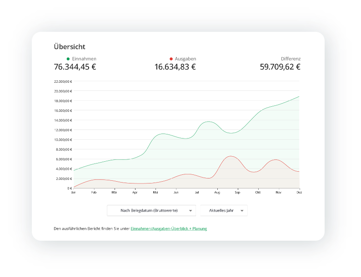361x277 pixels.
Task: Open the Einnahmen/Ausgaben-Überblick + Planung link
Action: [169, 228]
